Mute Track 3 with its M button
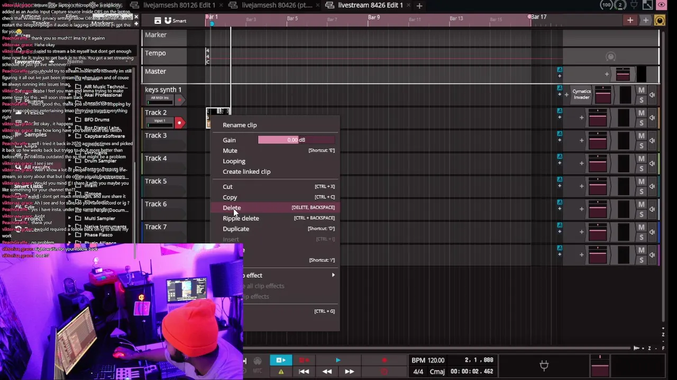Viewport: 677px width, 380px height. (642, 136)
